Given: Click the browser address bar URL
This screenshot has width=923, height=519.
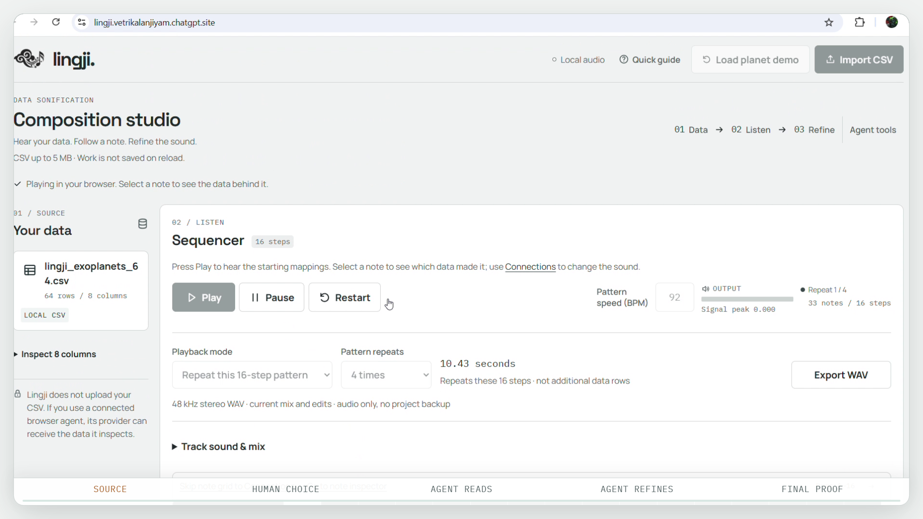Looking at the screenshot, I should tap(154, 23).
